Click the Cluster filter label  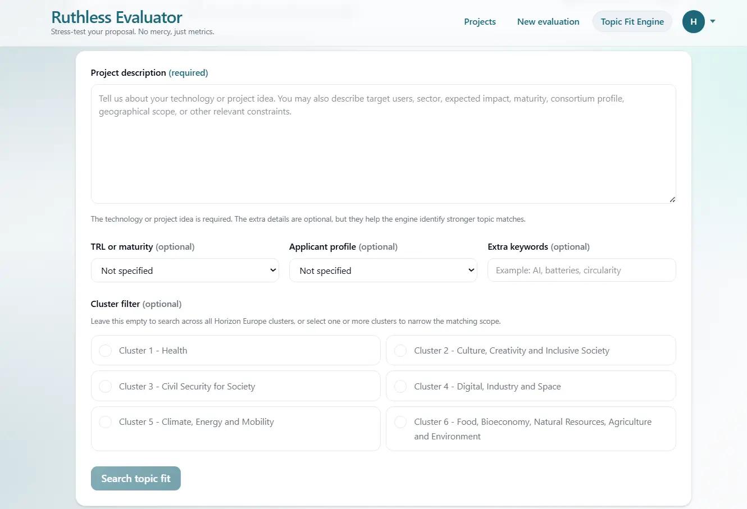click(136, 304)
